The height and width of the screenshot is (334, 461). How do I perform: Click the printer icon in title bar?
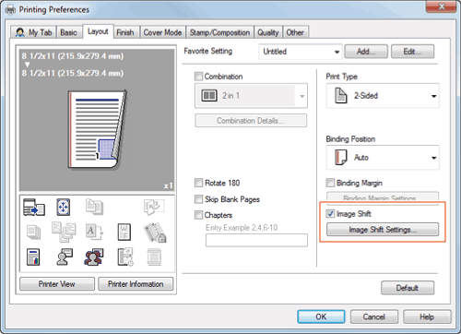coord(10,9)
